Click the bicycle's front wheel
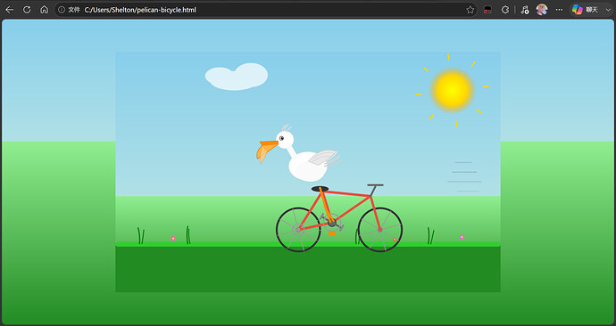This screenshot has width=616, height=326. [x=380, y=230]
